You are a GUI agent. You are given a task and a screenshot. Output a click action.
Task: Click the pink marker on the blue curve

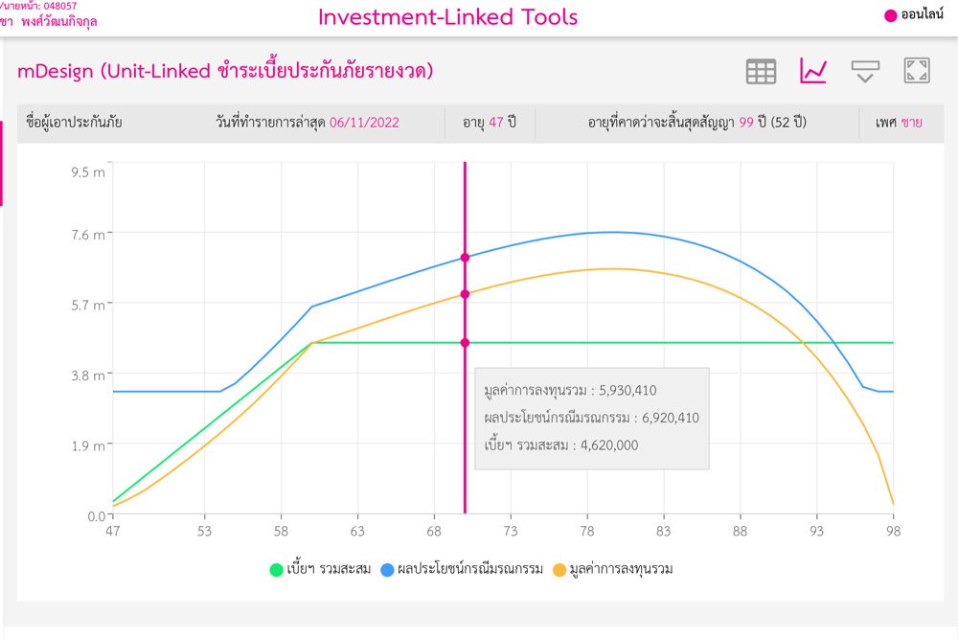coord(465,257)
